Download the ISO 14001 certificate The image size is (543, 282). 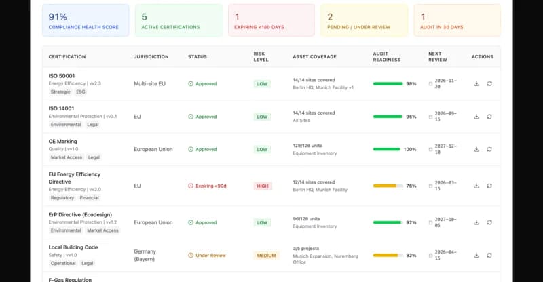tap(476, 117)
